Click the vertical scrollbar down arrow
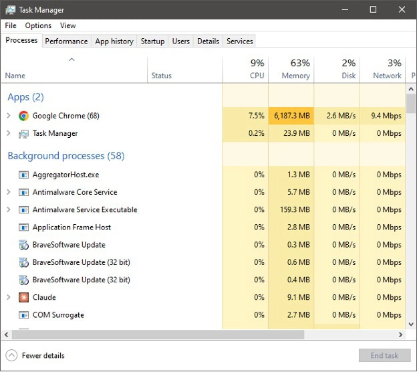 (x=411, y=324)
